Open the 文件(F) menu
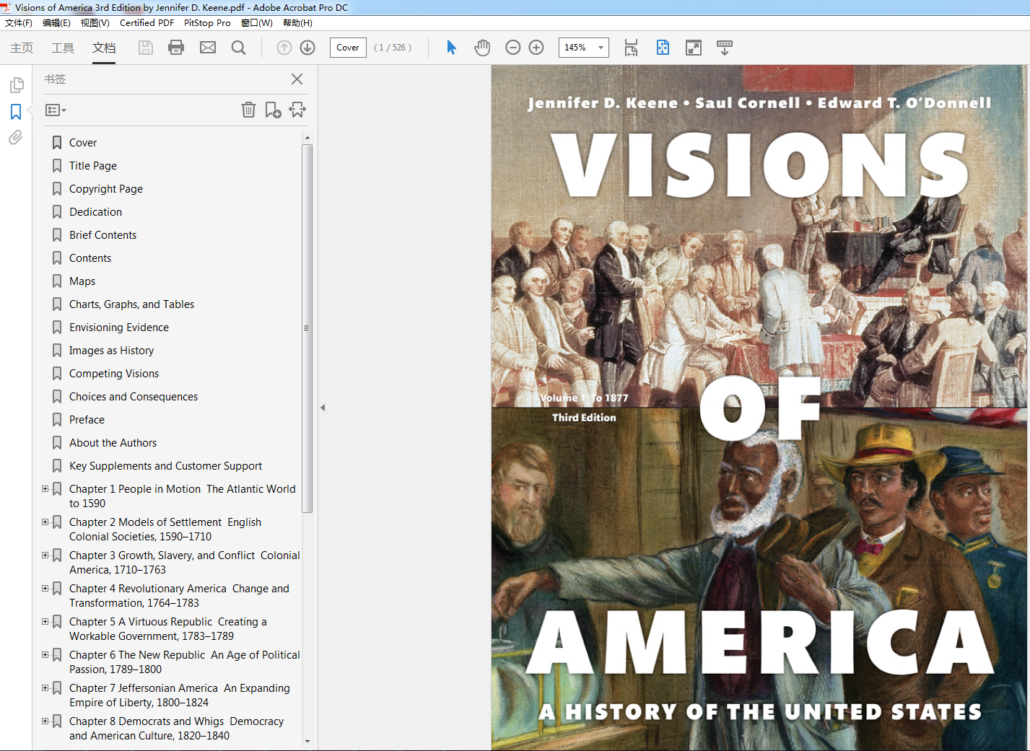The height and width of the screenshot is (751, 1030). tap(19, 23)
